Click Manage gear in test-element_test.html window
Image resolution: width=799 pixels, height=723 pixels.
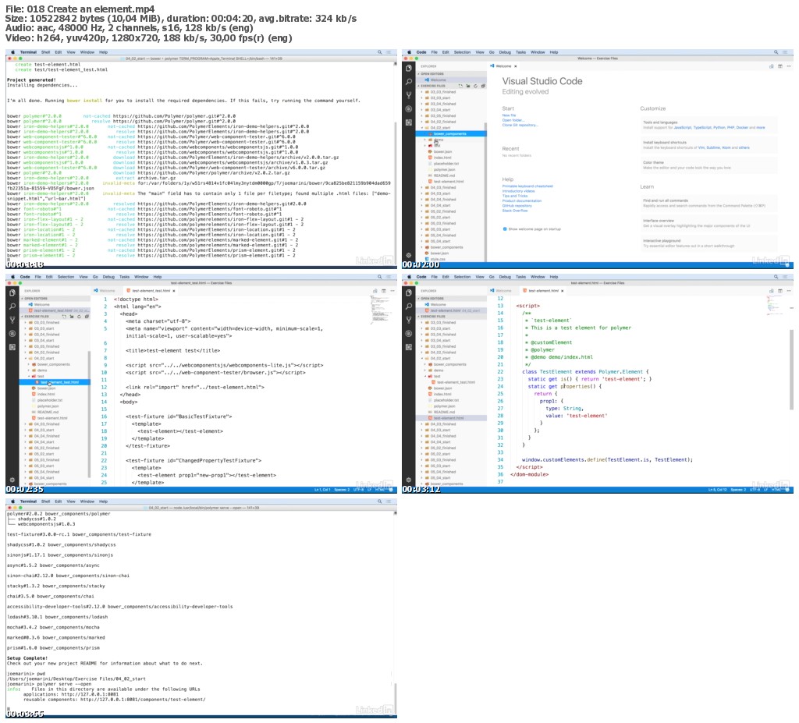[12, 480]
